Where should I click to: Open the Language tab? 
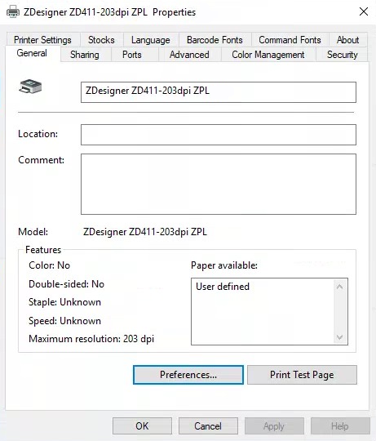click(151, 40)
